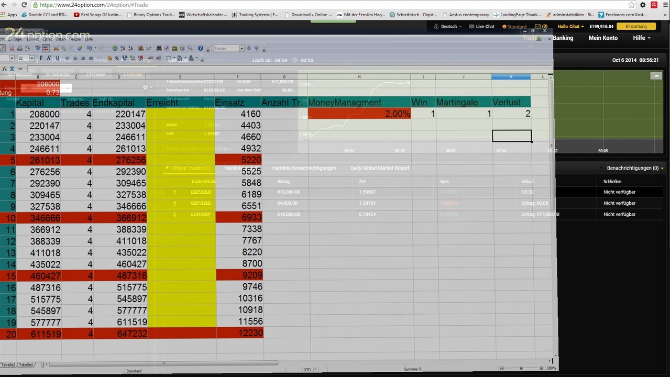Click the Sort Ascending icon
Viewport: 670px width, 377px height.
click(123, 48)
